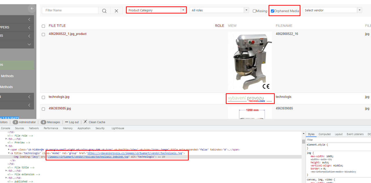371x183 pixels.
Task: Click the Messages link in status bar
Action: [x=54, y=122]
